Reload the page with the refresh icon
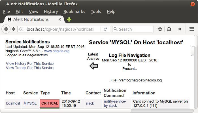198x113 pixels. click(x=105, y=29)
